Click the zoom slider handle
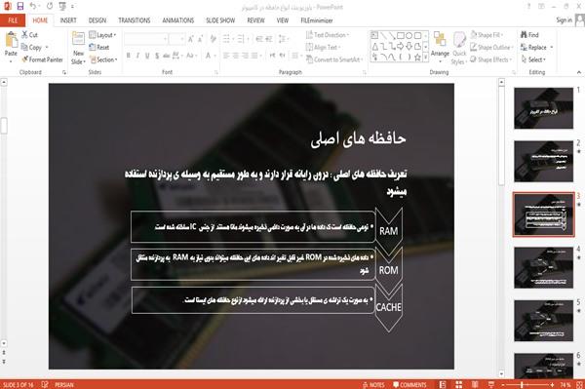585x389 pixels. pyautogui.click(x=522, y=384)
